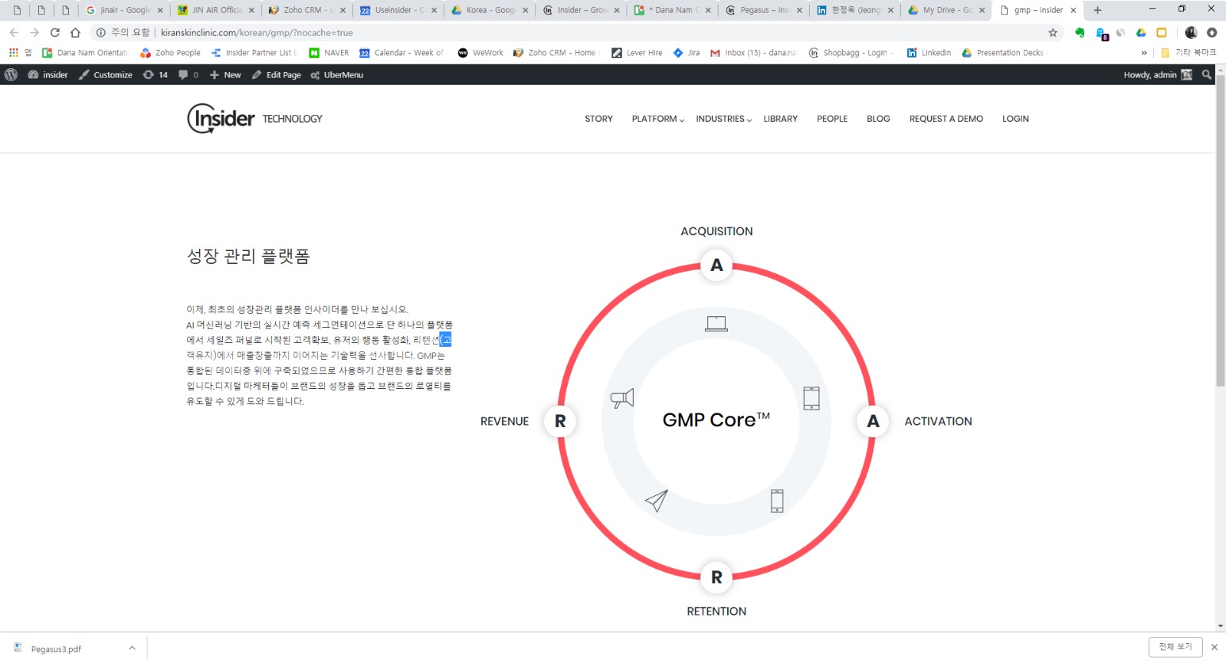Screen dimensions: 1226x663
Task: Click the WordPress logo in admin bar
Action: [11, 75]
